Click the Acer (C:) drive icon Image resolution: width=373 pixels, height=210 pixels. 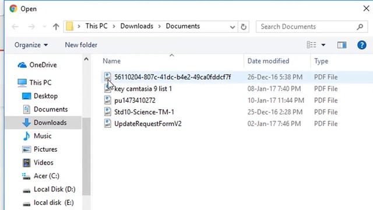pos(26,176)
